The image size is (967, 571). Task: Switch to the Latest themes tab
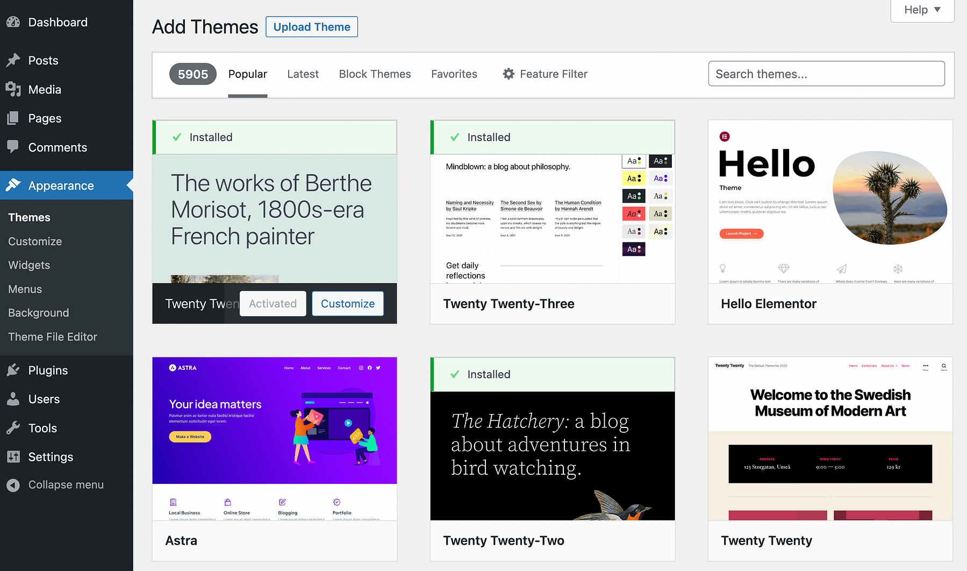(x=303, y=74)
